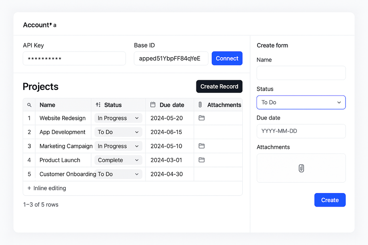The image size is (368, 245).
Task: Open the Create form Status dropdown
Action: pos(301,102)
